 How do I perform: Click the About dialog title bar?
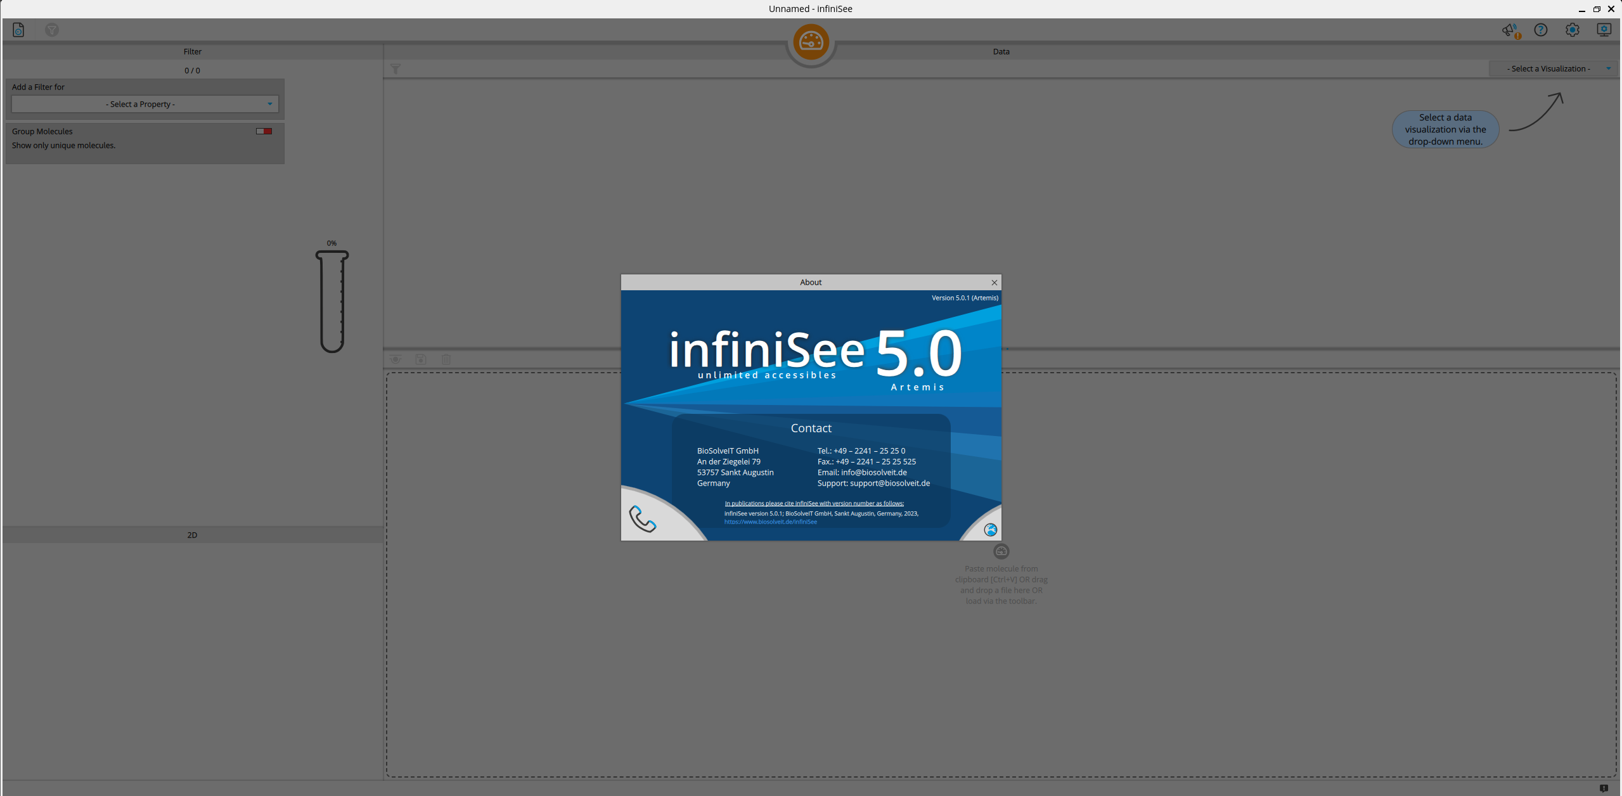(x=811, y=283)
